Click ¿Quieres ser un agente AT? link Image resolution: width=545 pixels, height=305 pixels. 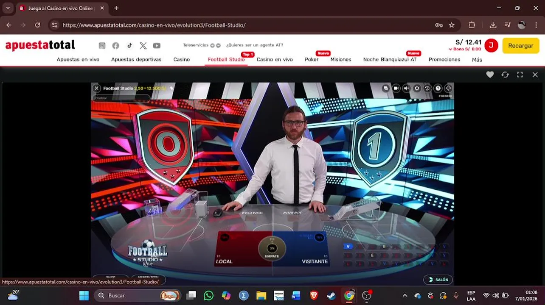(255, 45)
